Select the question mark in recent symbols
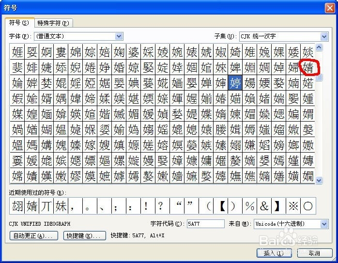 coord(162,206)
